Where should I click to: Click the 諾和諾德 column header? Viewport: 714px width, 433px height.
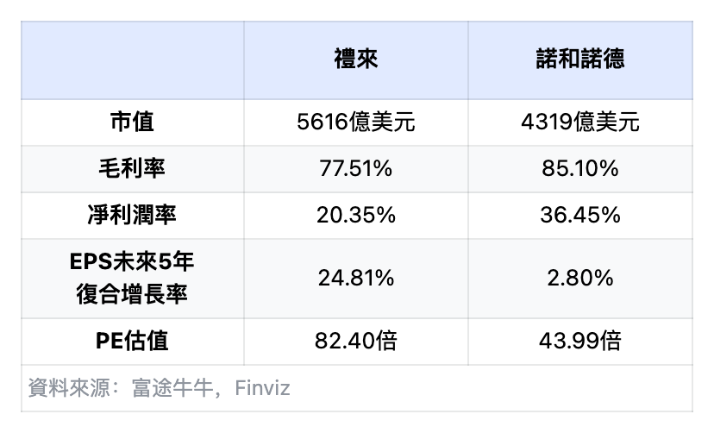[x=579, y=60]
